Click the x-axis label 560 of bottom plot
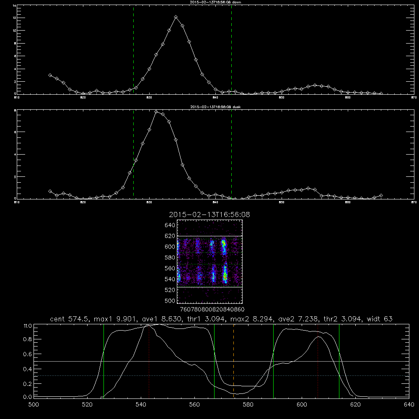Image resolution: width=419 pixels, height=419 pixels. pos(194,405)
